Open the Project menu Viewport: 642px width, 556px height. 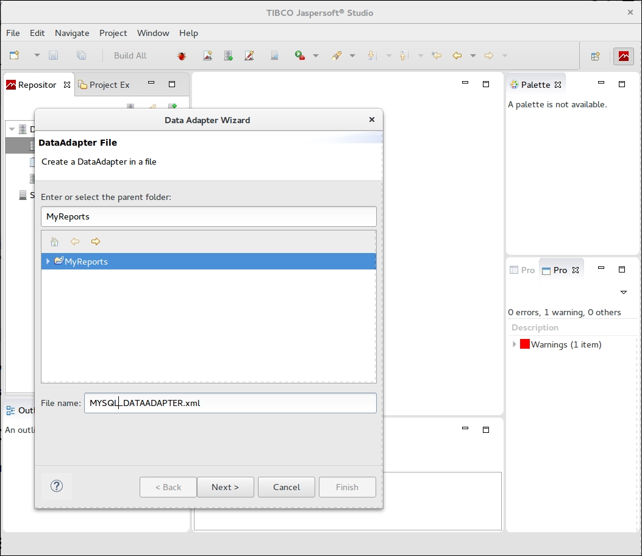113,33
